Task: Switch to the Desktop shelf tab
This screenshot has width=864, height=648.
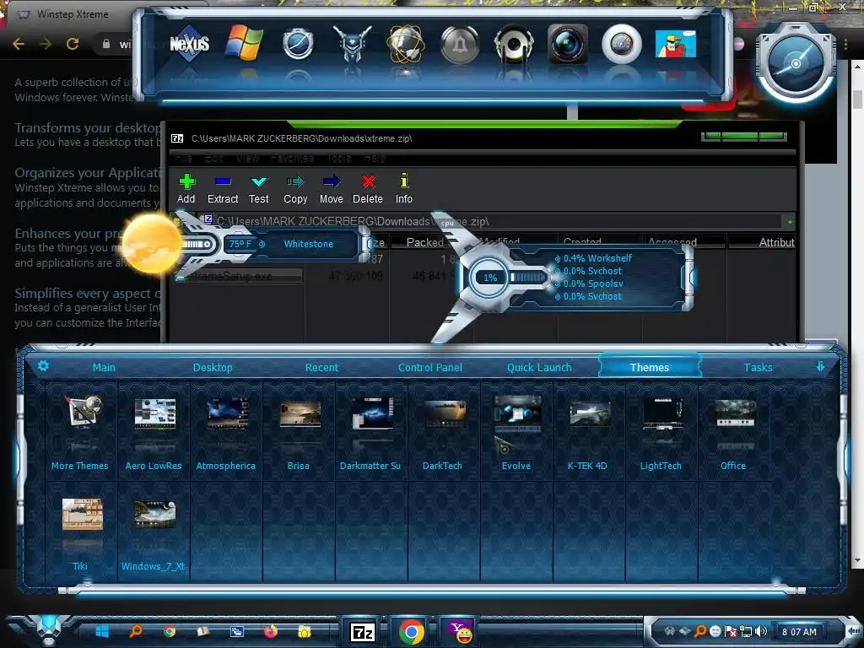Action: tap(213, 368)
